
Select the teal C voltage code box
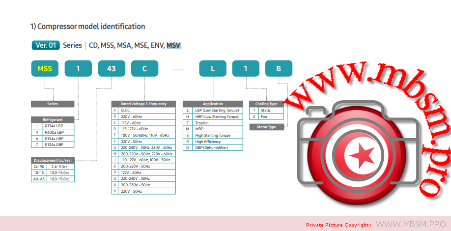(144, 68)
